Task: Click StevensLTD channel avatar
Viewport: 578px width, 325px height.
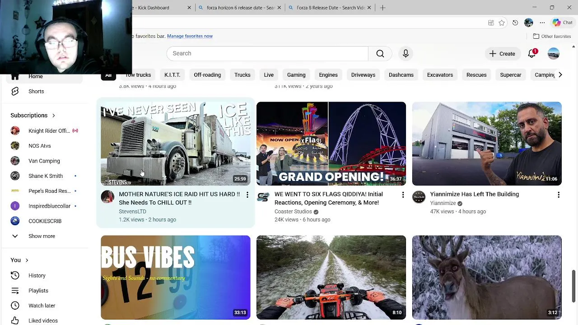Action: coord(107,197)
